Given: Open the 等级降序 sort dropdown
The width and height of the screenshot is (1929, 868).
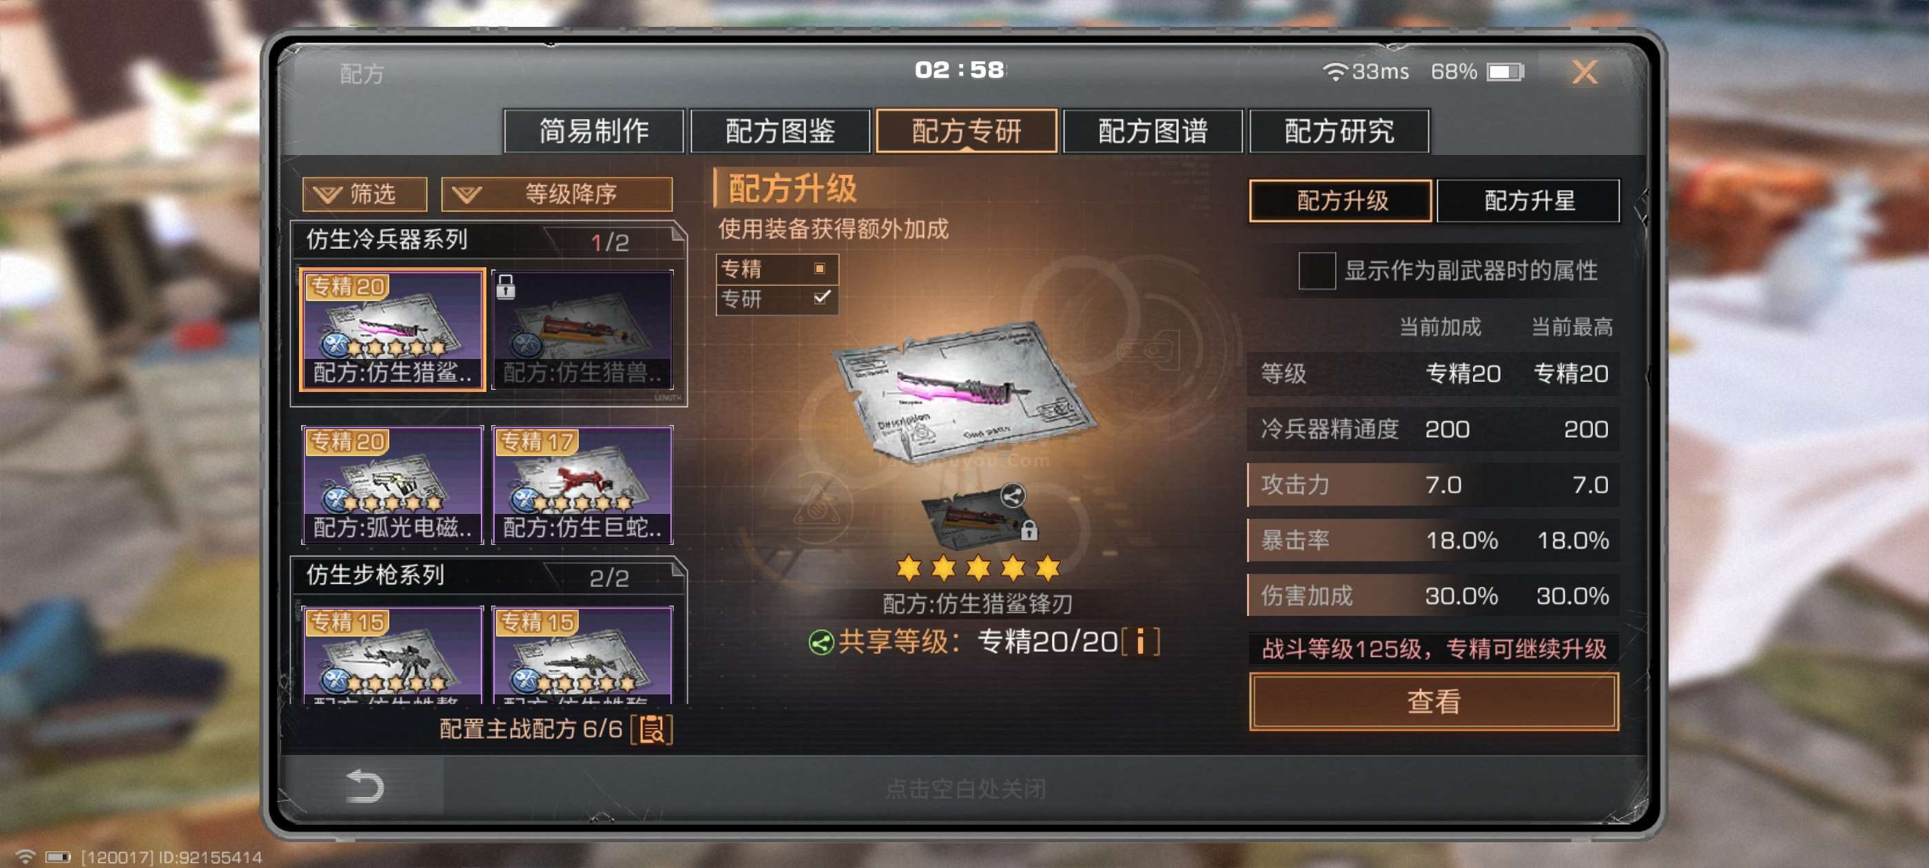Looking at the screenshot, I should point(557,195).
